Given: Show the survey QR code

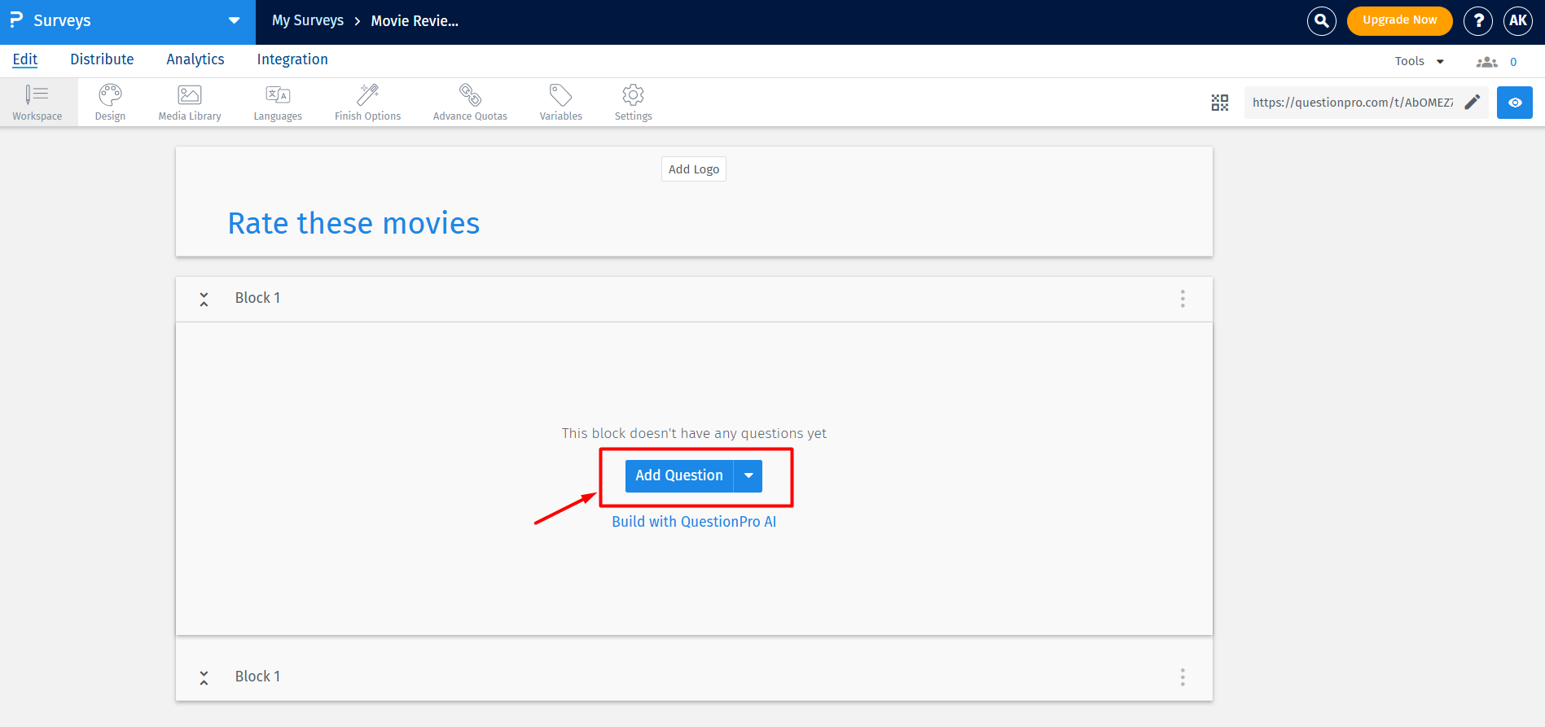Looking at the screenshot, I should (x=1219, y=103).
